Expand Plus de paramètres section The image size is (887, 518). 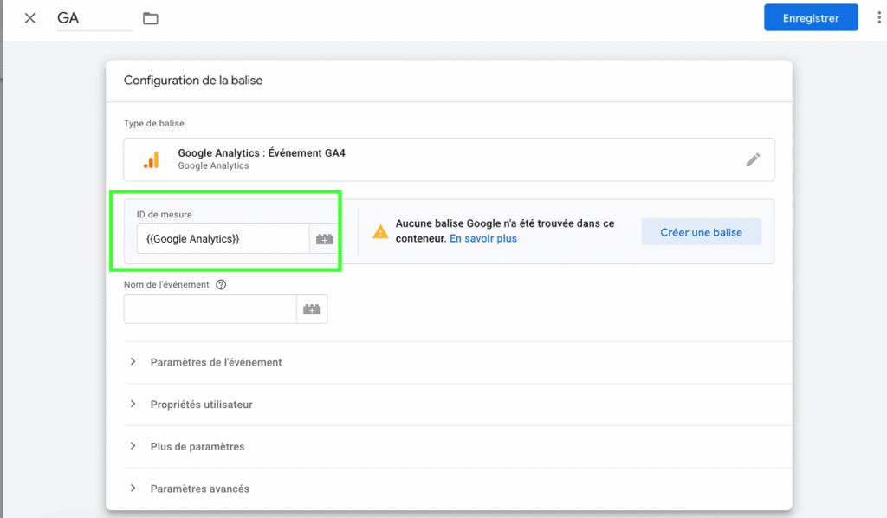[457, 447]
